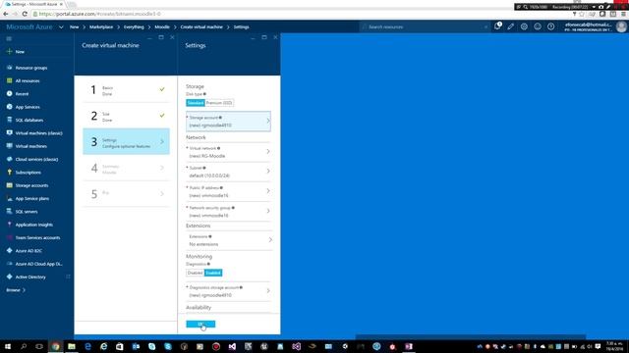Open Resource groups in the sidebar
The width and height of the screenshot is (629, 353).
click(x=31, y=68)
